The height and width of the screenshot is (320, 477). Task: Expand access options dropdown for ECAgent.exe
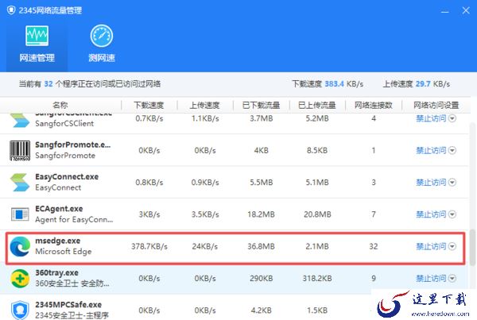click(x=452, y=214)
